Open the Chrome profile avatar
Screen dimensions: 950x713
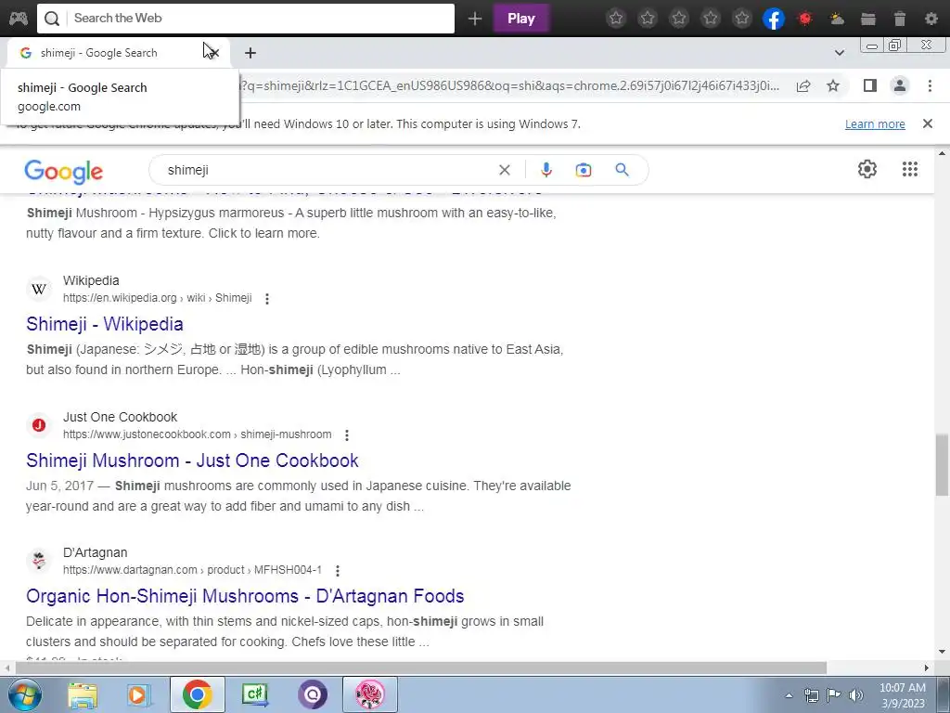click(x=900, y=85)
